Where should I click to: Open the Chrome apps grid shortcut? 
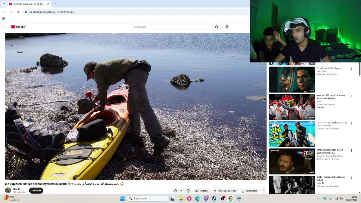click(x=4, y=19)
